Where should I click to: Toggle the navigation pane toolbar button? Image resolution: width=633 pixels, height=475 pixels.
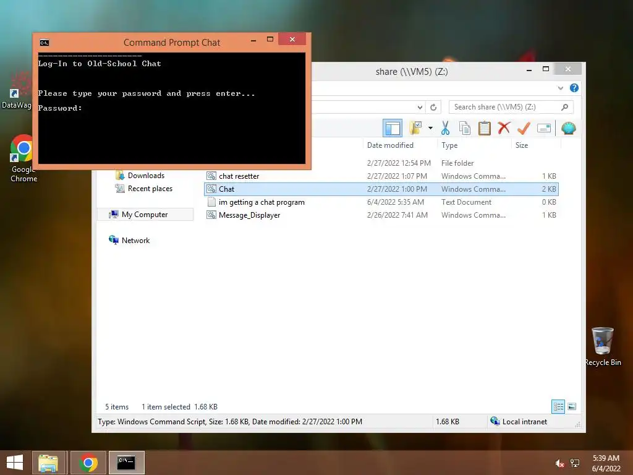tap(392, 129)
